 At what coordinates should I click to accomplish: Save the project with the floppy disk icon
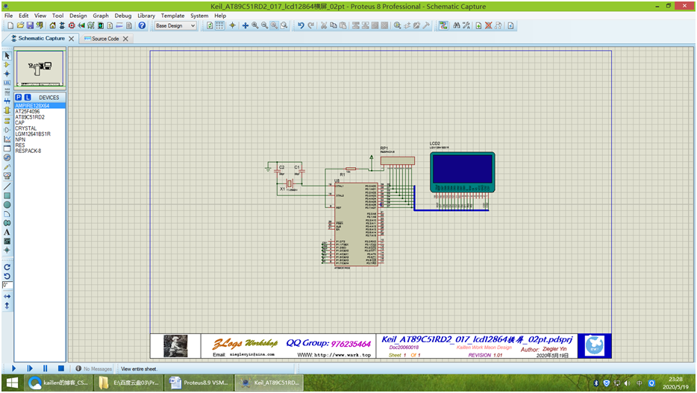(x=30, y=26)
